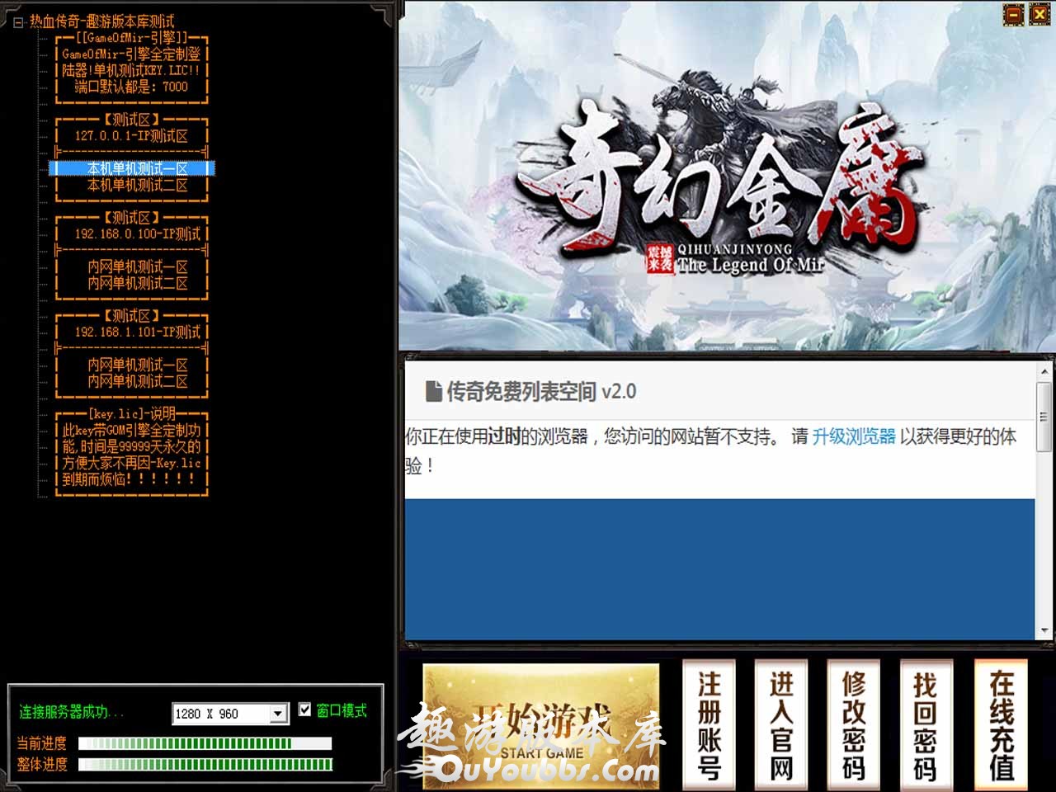This screenshot has width=1056, height=792.
Task: Click the golden X close icon
Action: [1037, 14]
